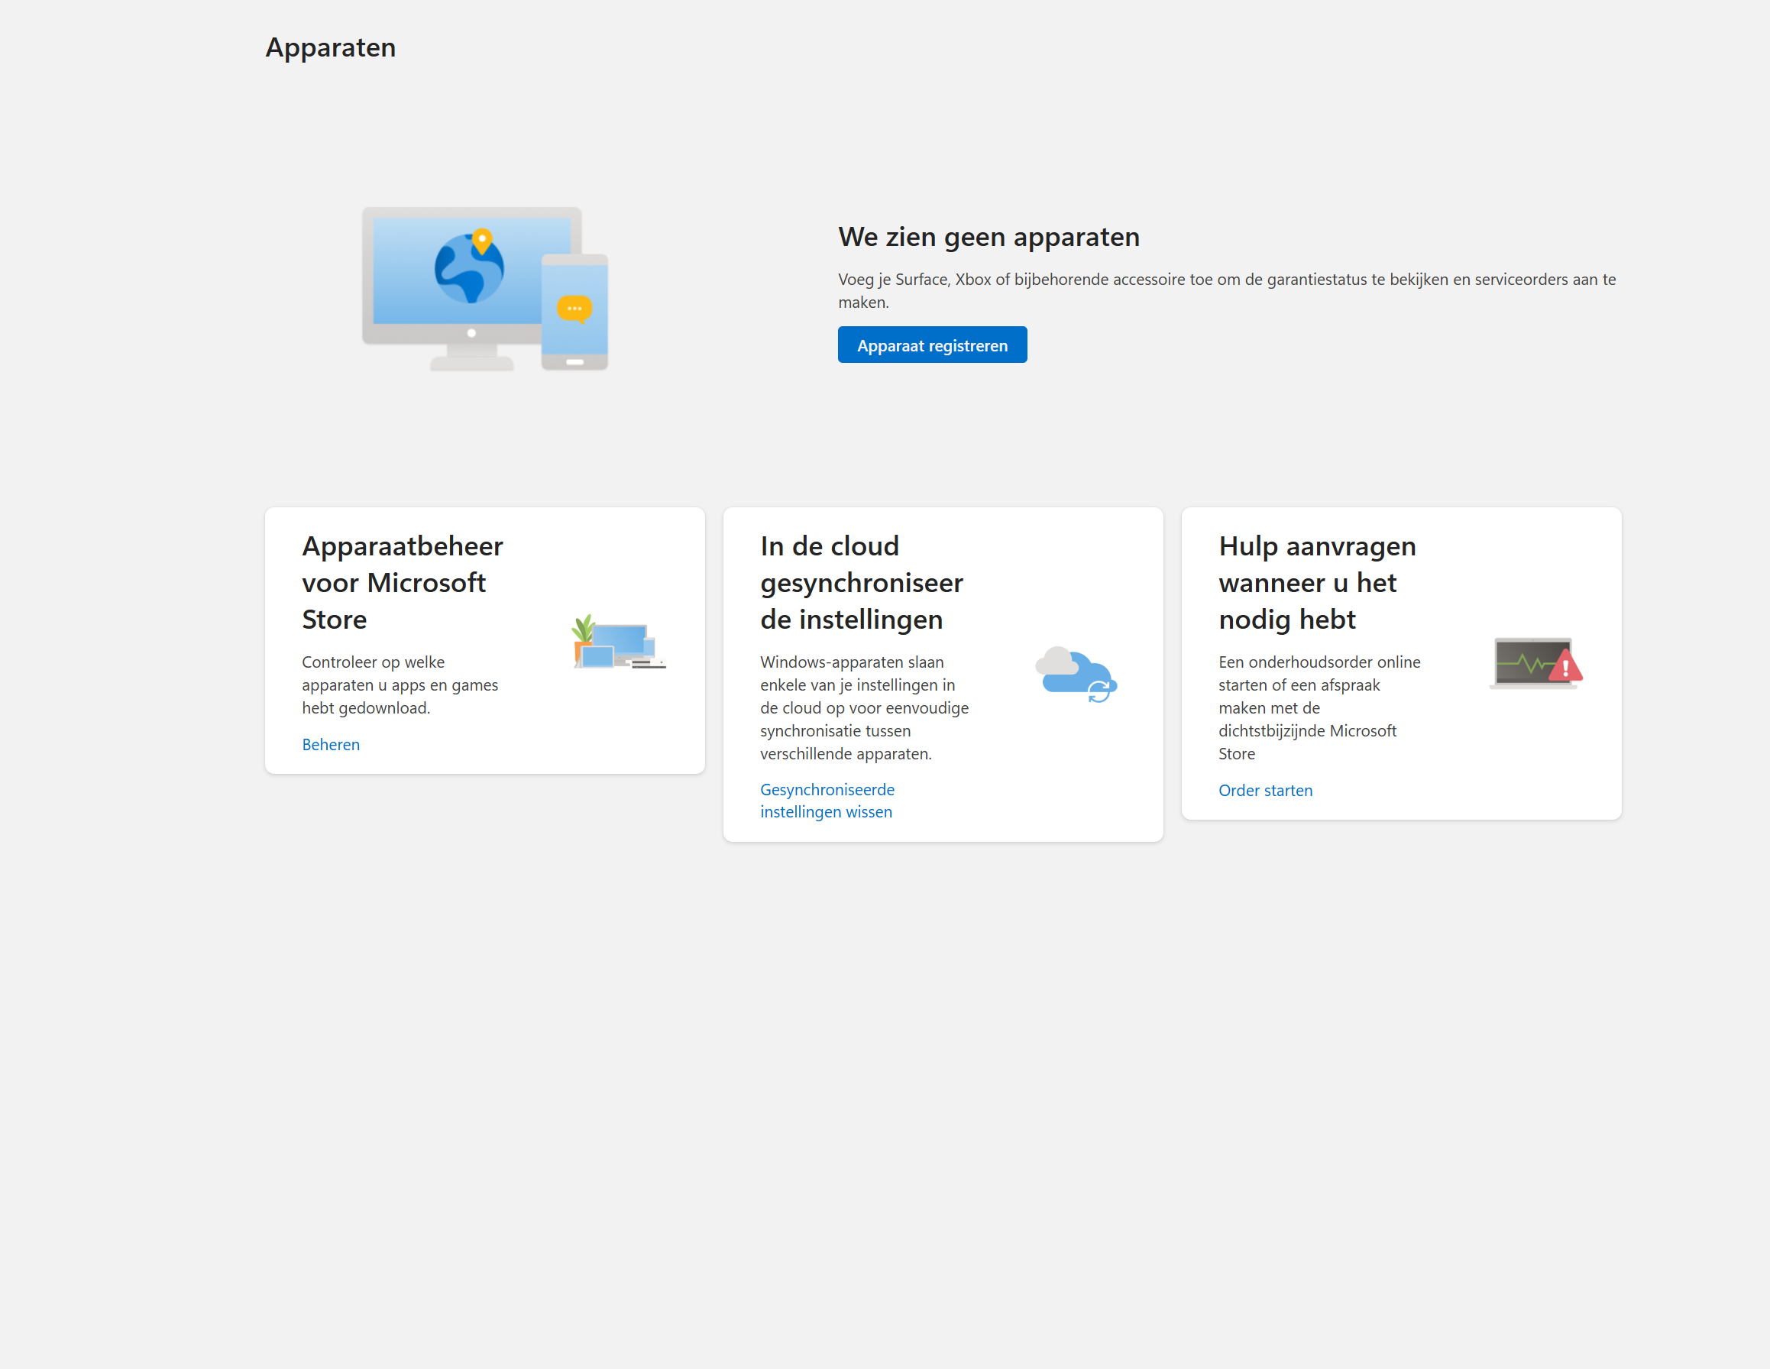Viewport: 1770px width, 1369px height.
Task: Follow the Order starten link
Action: [1265, 790]
